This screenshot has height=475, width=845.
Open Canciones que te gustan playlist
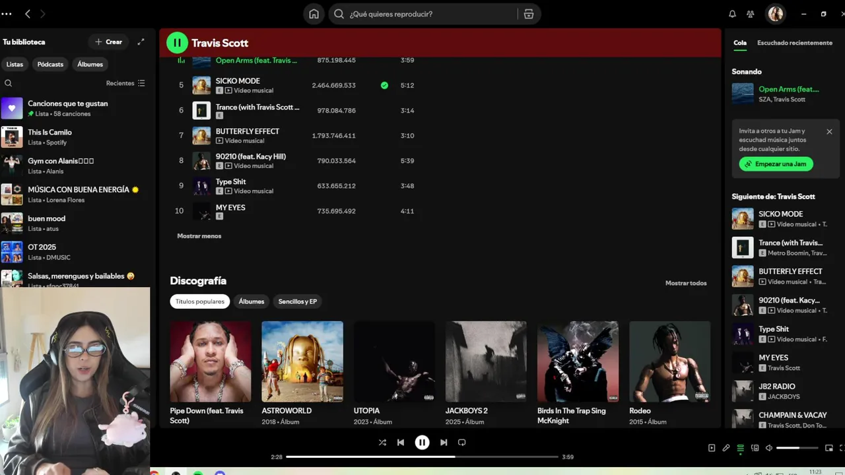pyautogui.click(x=75, y=108)
